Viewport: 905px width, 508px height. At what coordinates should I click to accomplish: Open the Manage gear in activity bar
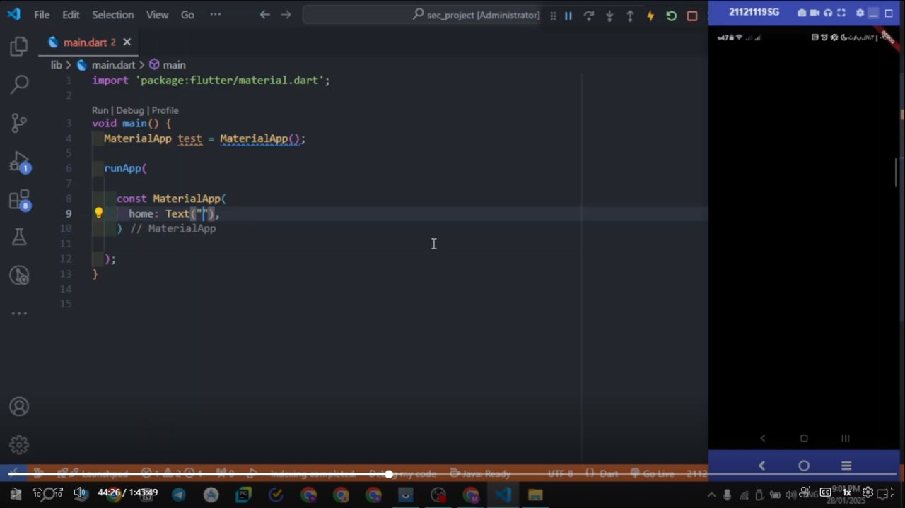point(19,444)
